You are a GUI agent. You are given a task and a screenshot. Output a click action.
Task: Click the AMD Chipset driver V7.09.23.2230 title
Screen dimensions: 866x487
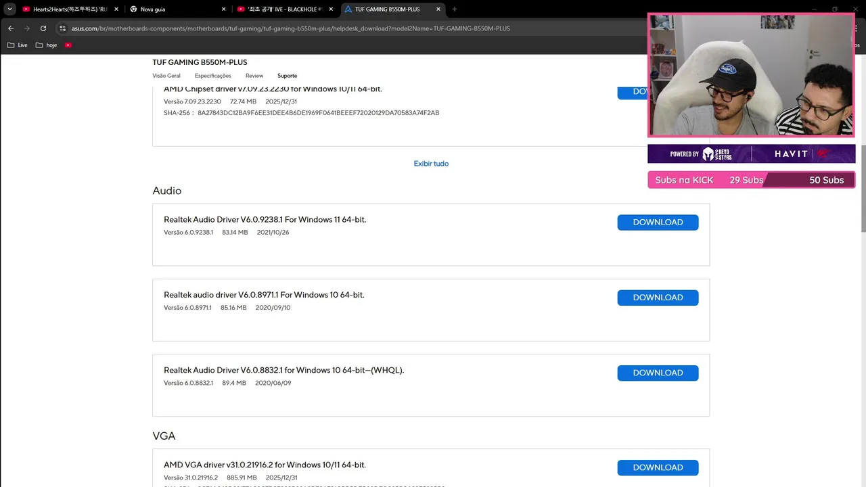coord(273,89)
